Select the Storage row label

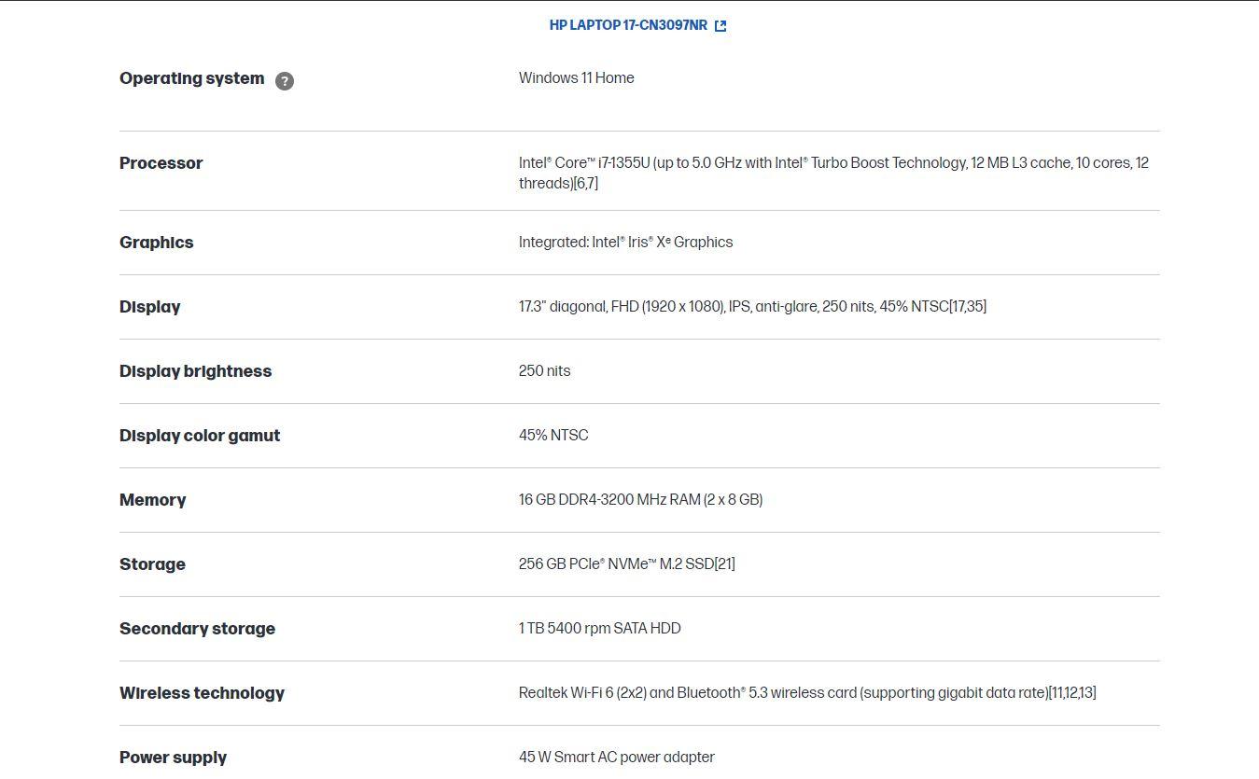pyautogui.click(x=152, y=564)
